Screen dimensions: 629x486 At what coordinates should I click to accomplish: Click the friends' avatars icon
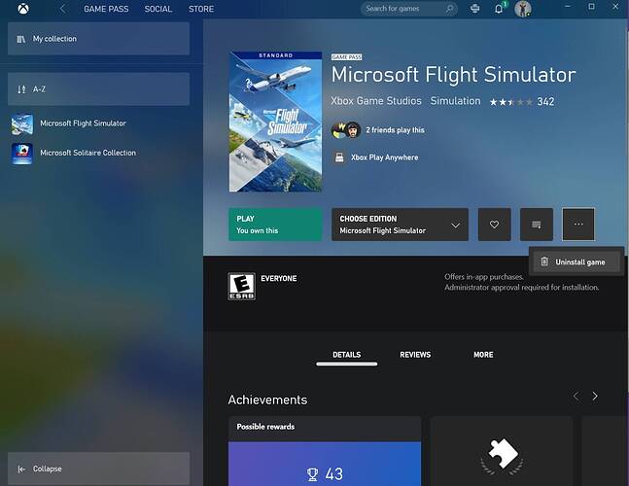pos(346,130)
